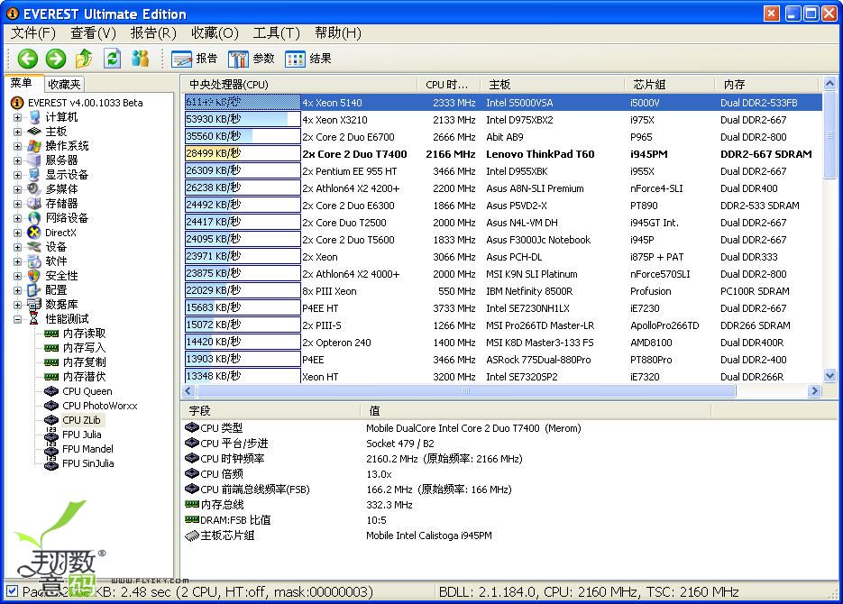This screenshot has height=604, width=843.
Task: Sort by 中央处理器(CPU) column header
Action: pos(299,85)
